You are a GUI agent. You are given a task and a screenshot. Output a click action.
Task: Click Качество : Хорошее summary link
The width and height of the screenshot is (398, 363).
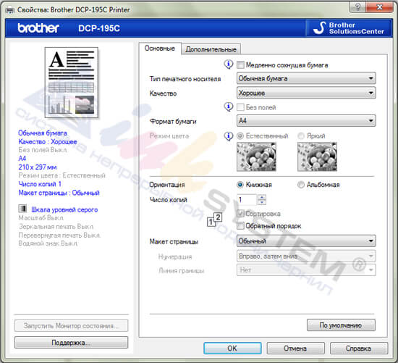click(x=48, y=141)
